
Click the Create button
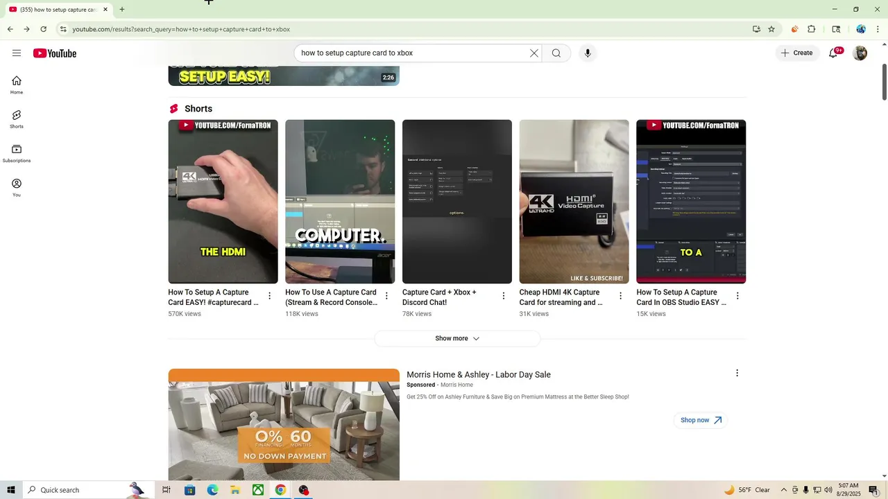click(796, 53)
